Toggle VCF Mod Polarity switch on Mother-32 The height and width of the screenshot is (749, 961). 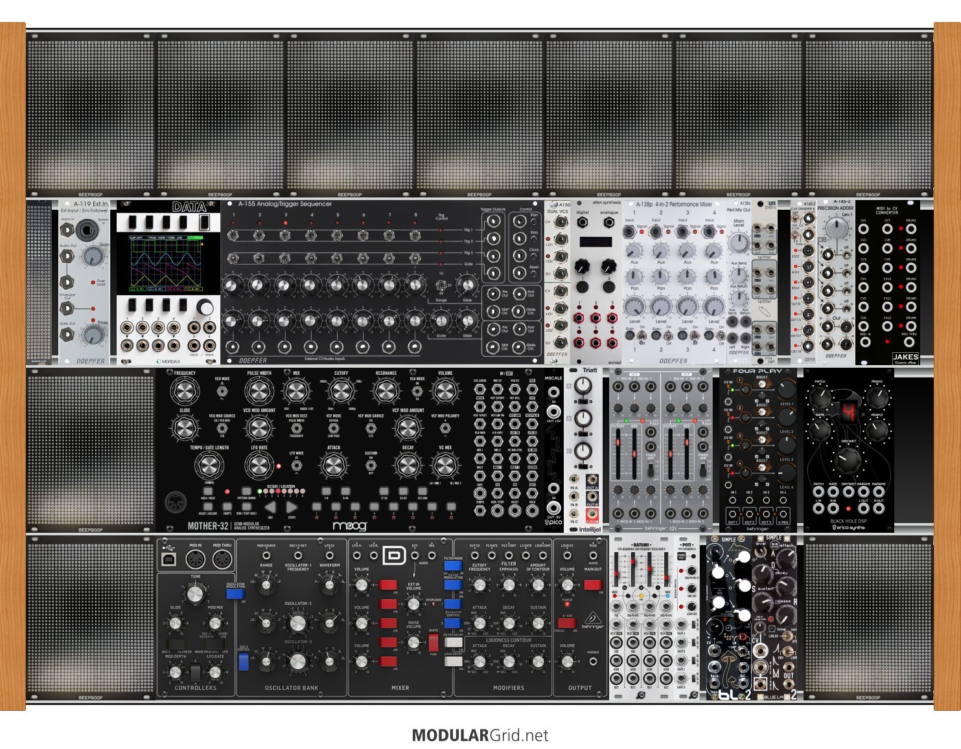click(x=445, y=428)
